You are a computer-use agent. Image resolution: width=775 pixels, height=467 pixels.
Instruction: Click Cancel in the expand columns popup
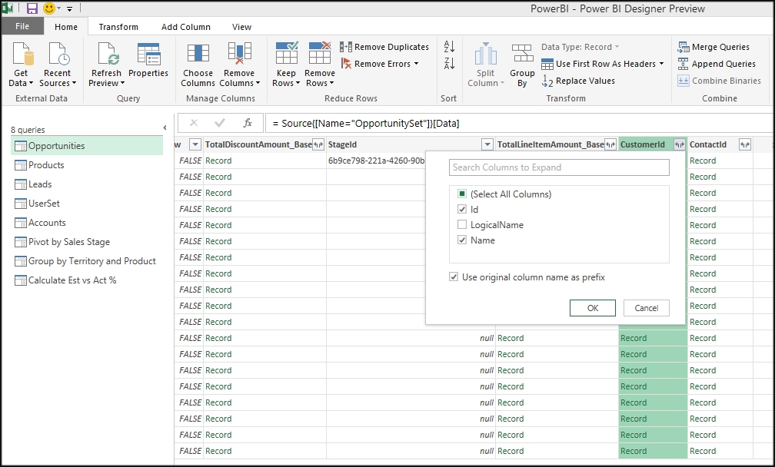click(646, 308)
